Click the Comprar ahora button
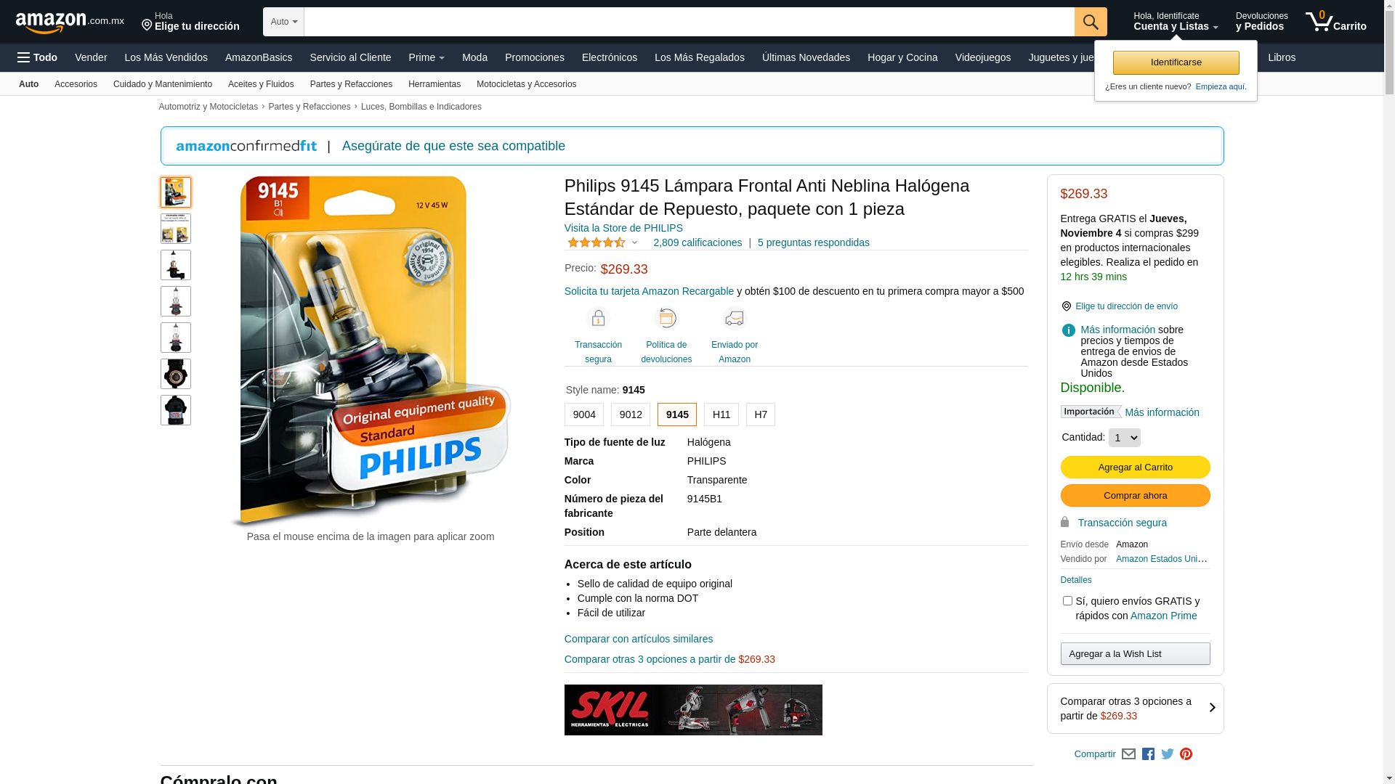This screenshot has width=1395, height=784. 1136,496
